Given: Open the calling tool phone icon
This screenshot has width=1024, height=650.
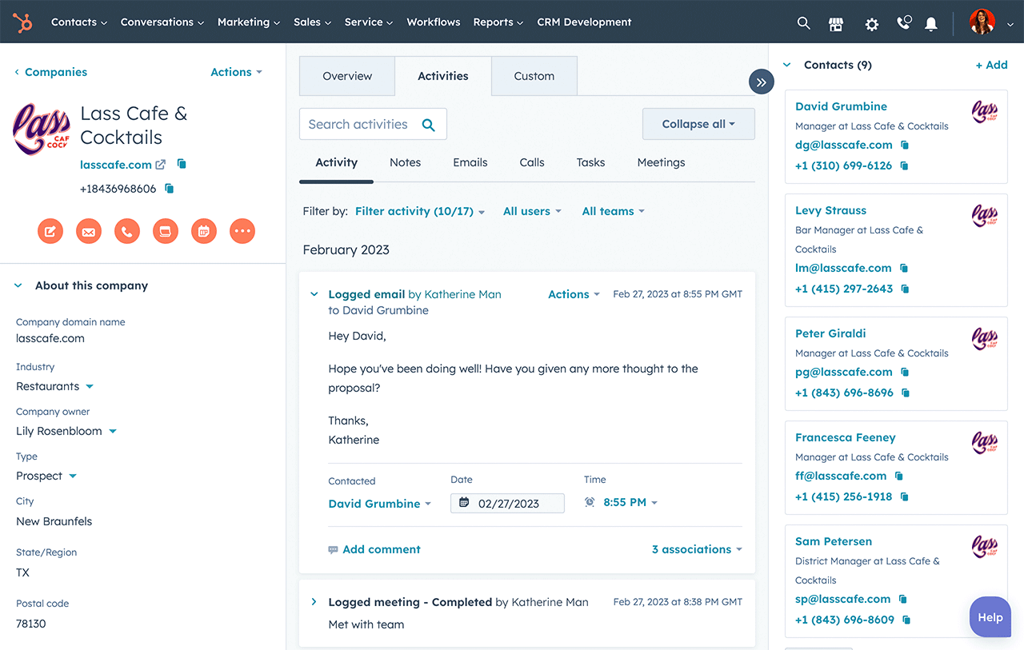Looking at the screenshot, I should pos(902,23).
